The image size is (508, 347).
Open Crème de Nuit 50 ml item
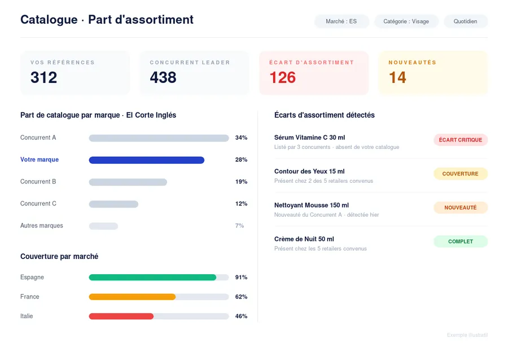pyautogui.click(x=304, y=239)
